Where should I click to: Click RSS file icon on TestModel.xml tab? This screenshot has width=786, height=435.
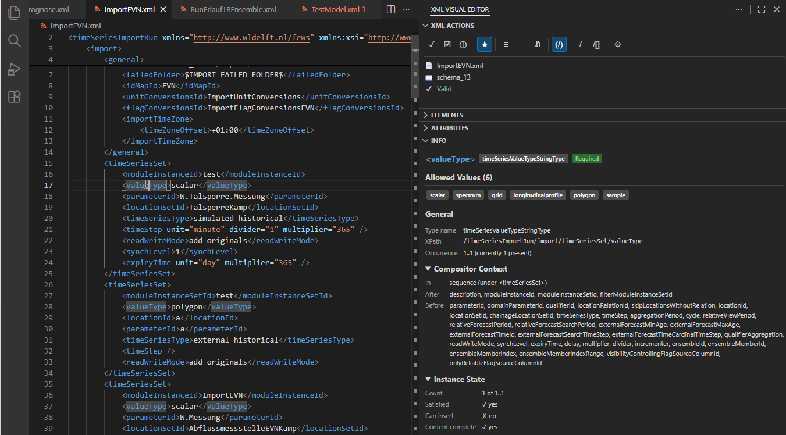(304, 10)
